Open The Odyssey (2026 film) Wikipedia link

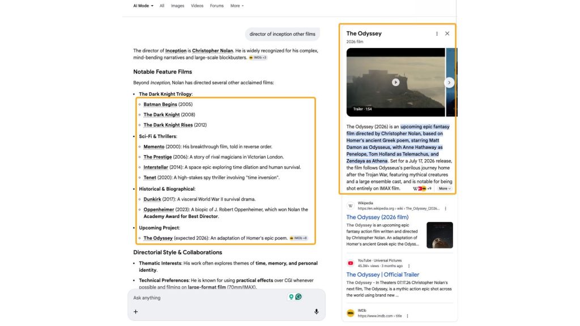(377, 217)
